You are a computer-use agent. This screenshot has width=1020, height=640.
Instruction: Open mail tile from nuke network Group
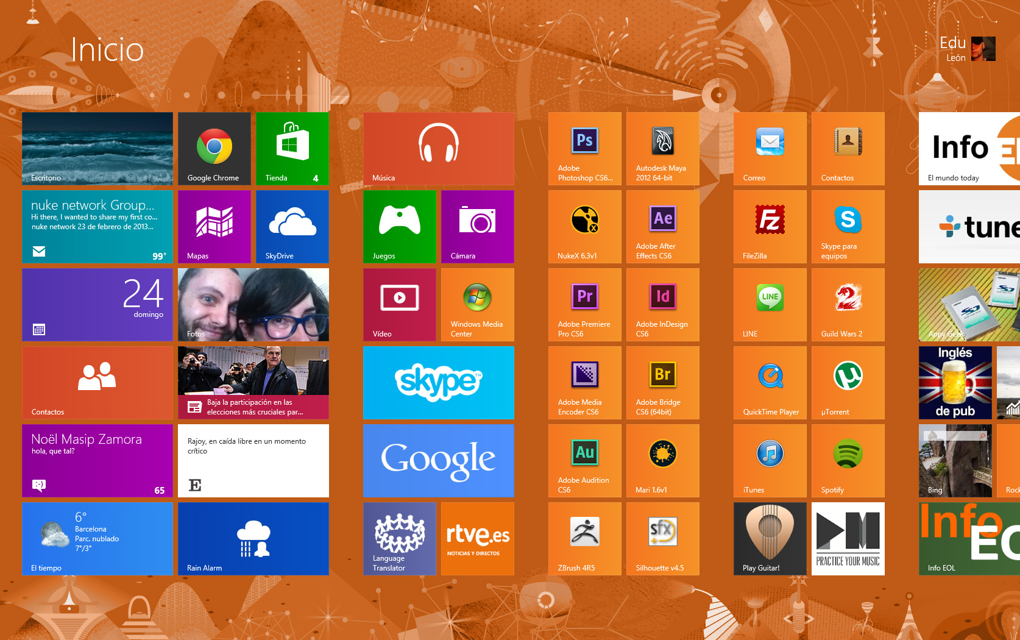pos(97,227)
